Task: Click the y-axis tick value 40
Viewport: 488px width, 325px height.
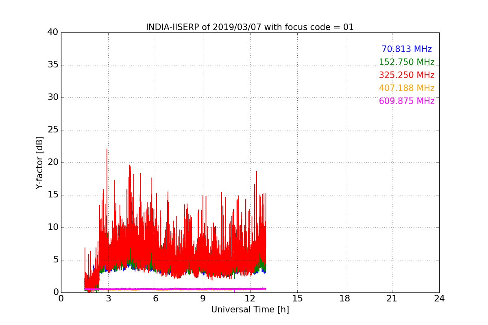Action: tap(53, 32)
